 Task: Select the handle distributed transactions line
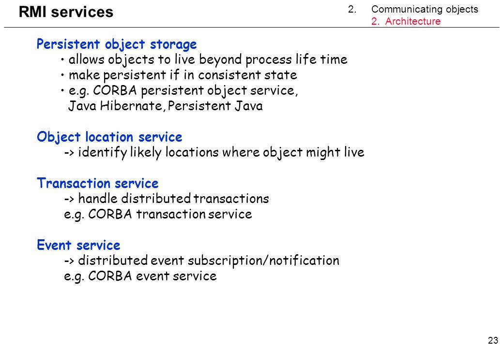pos(167,199)
